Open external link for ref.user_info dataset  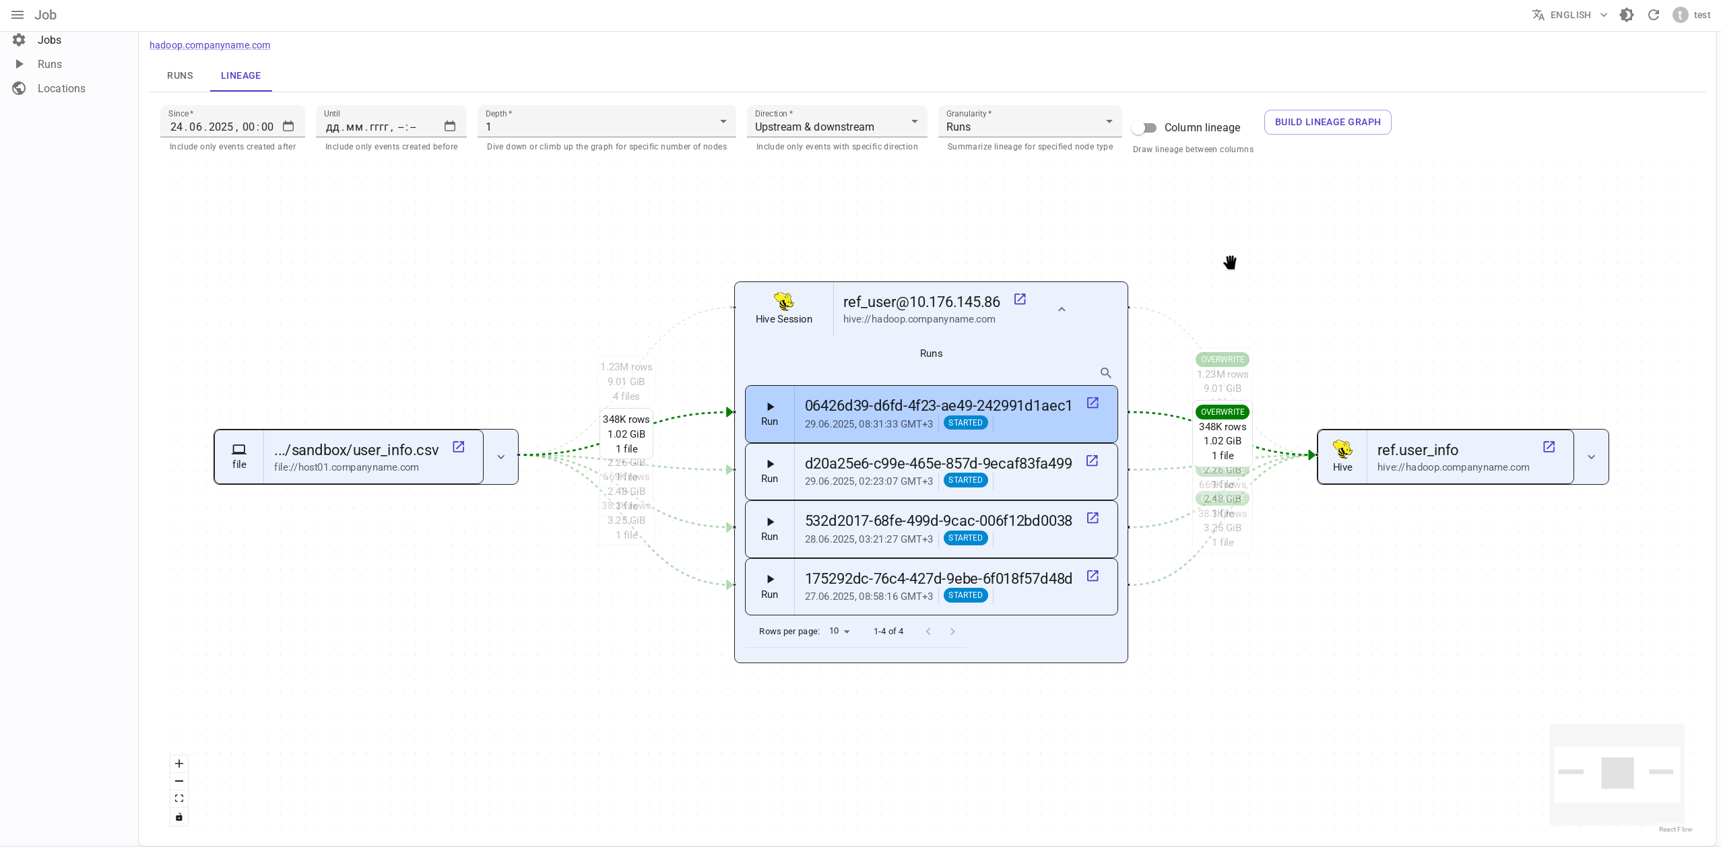1549,447
